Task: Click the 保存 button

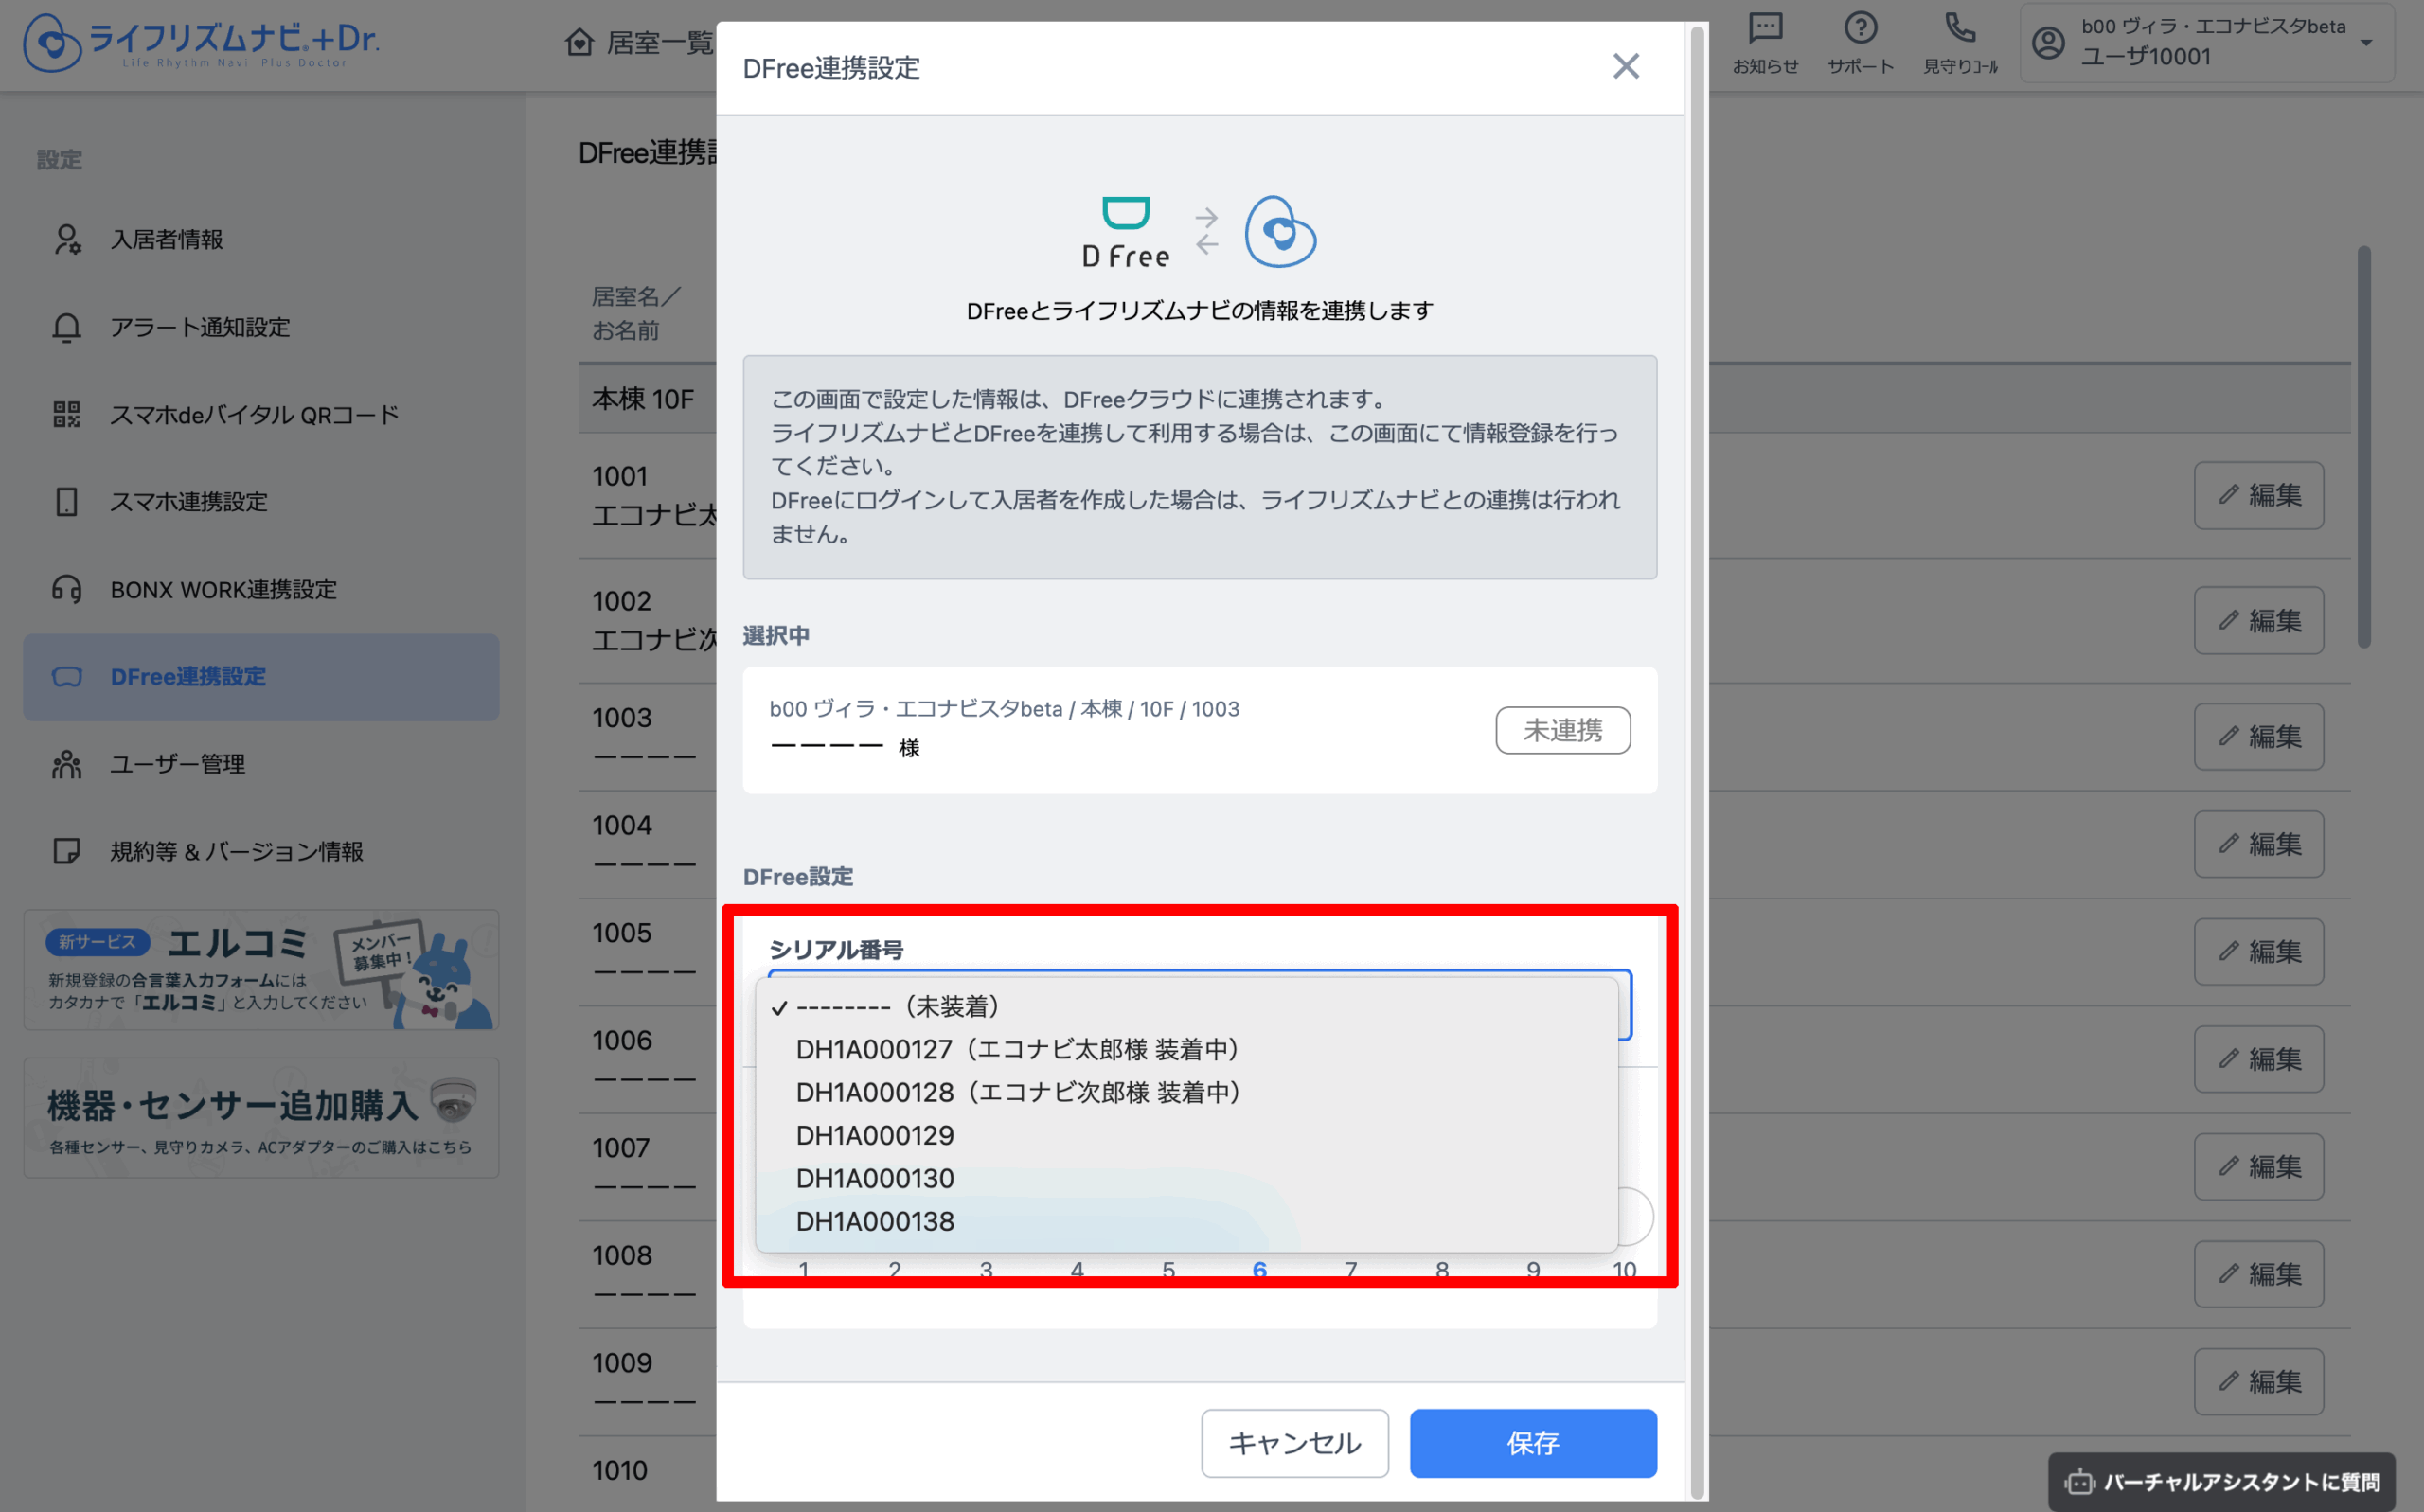Action: pos(1533,1443)
